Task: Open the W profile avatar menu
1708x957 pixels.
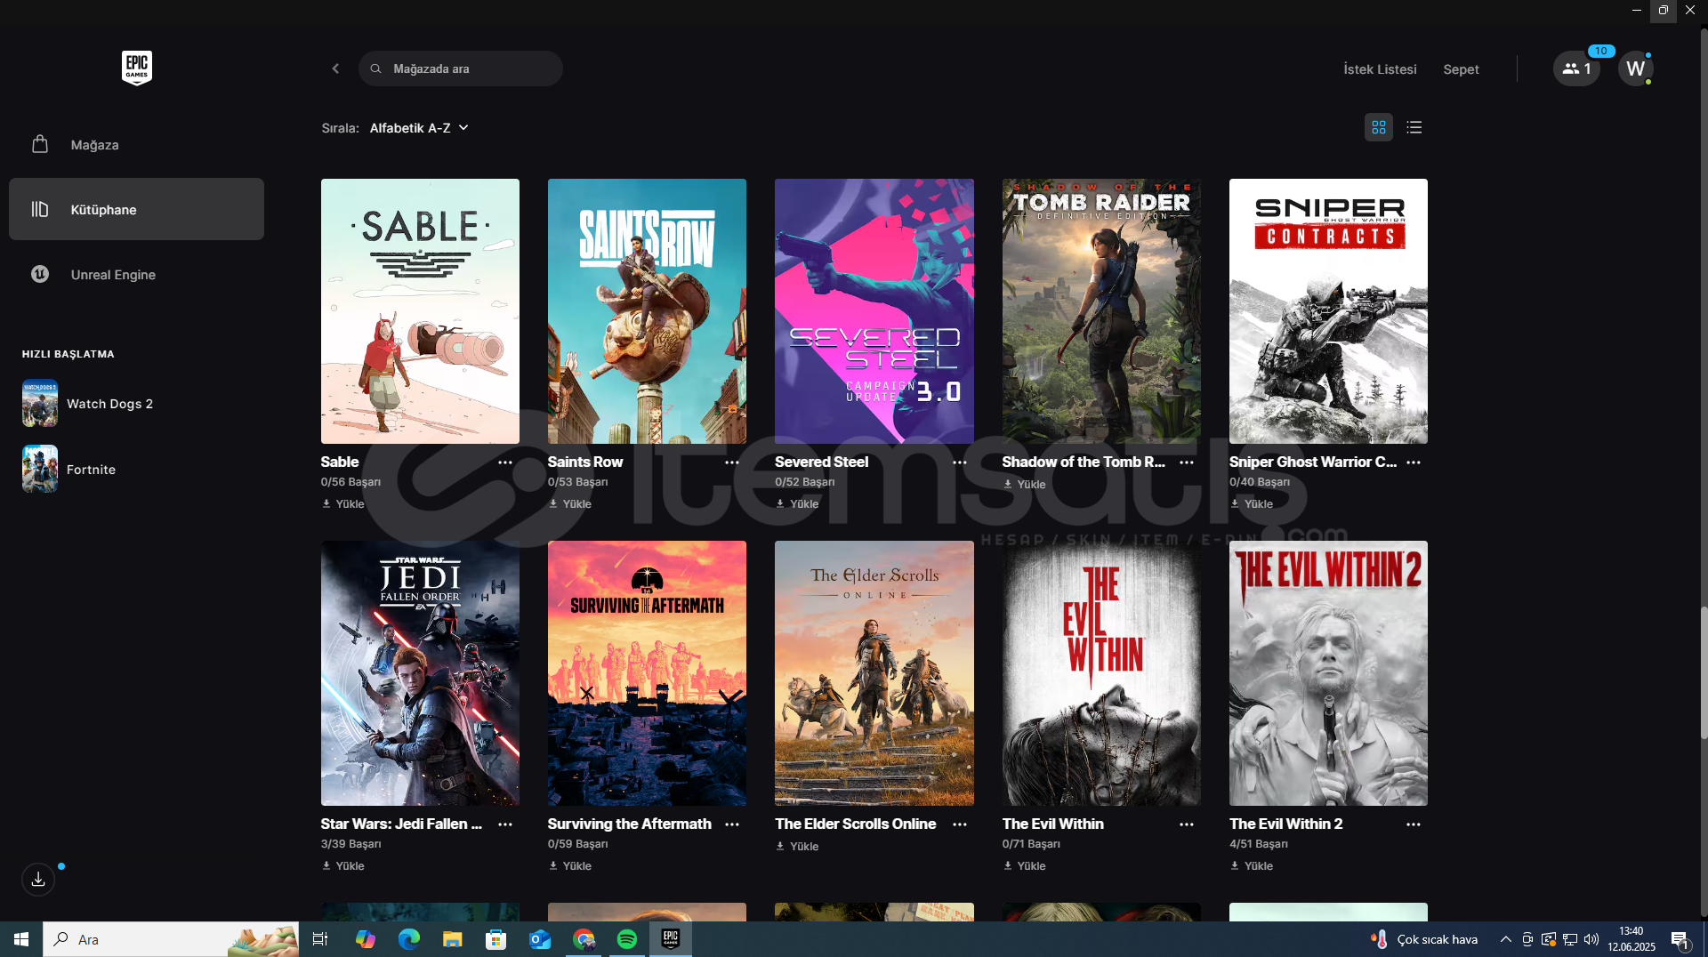Action: 1635,68
